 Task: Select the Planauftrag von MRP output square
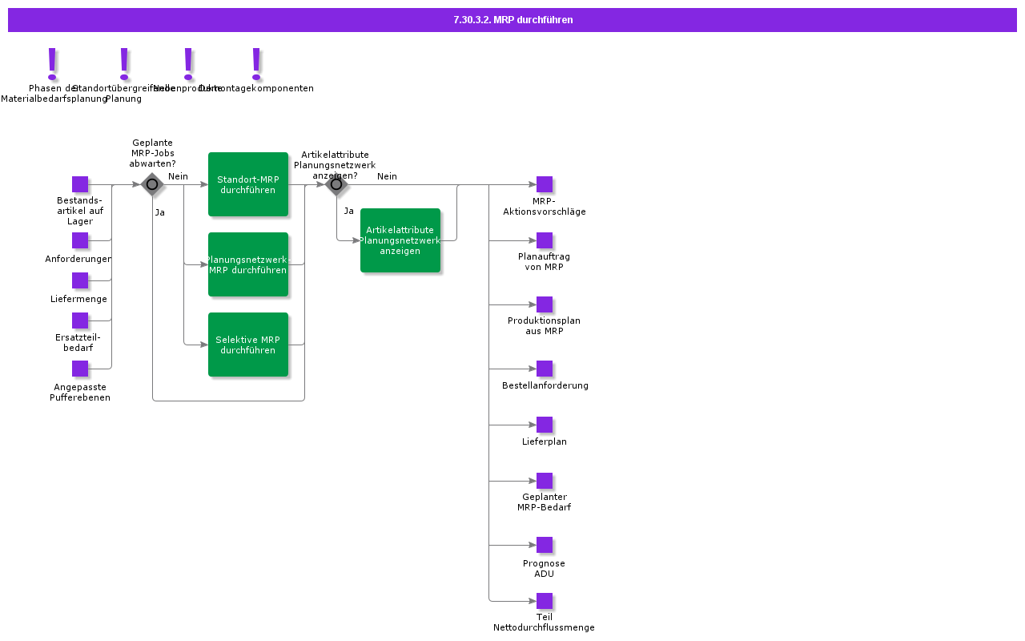pos(545,240)
